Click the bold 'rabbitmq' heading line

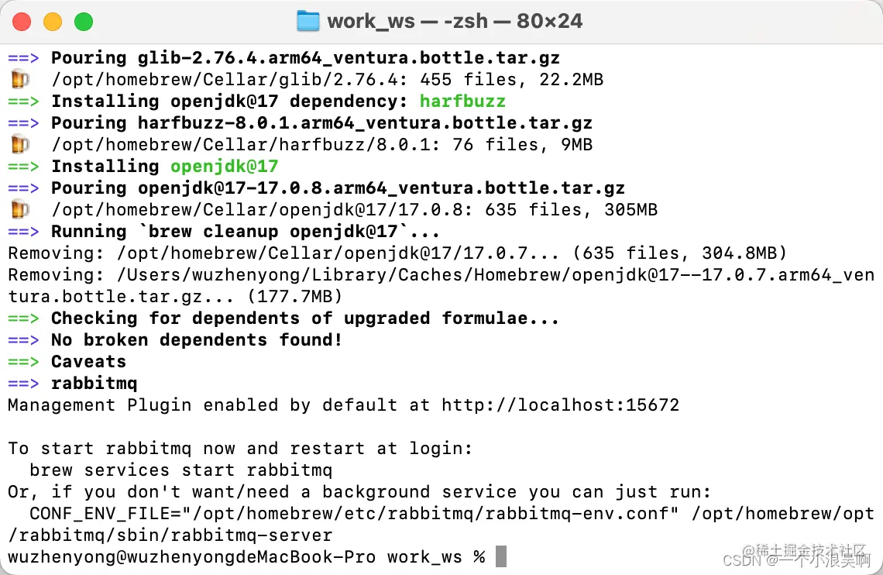94,383
